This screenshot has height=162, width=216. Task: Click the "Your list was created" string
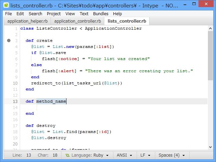tap(118, 59)
